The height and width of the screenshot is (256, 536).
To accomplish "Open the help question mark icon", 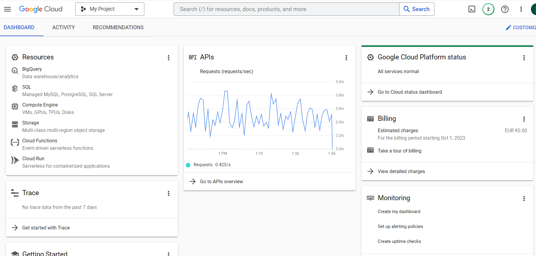I will click(x=505, y=9).
